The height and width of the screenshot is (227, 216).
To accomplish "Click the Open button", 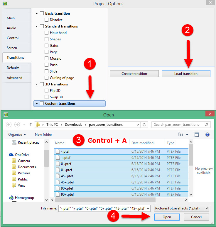I will point(167,217).
